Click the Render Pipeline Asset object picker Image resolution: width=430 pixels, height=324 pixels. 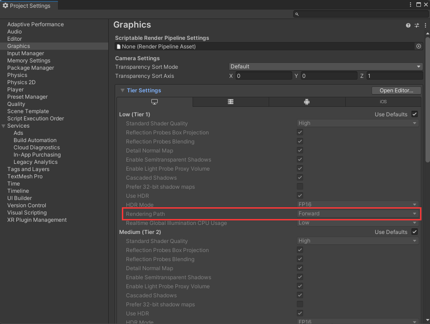tap(418, 46)
